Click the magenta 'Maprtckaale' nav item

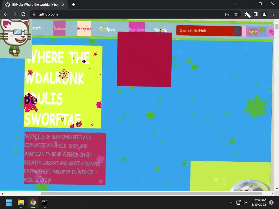point(137,27)
